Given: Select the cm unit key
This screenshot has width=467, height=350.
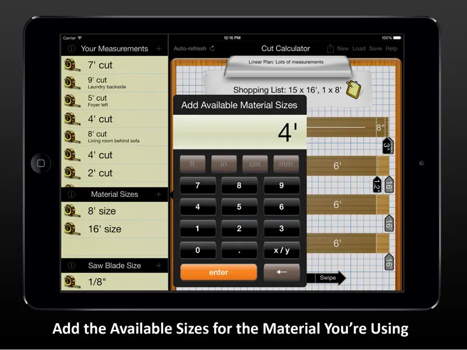Looking at the screenshot, I should tap(255, 163).
